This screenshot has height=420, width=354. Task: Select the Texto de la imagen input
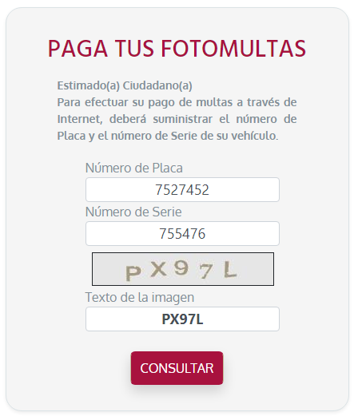coord(182,319)
